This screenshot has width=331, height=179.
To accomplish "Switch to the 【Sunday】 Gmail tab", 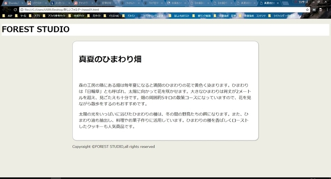I will coord(12,2).
